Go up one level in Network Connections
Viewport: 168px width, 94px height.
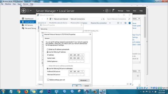click(47, 19)
